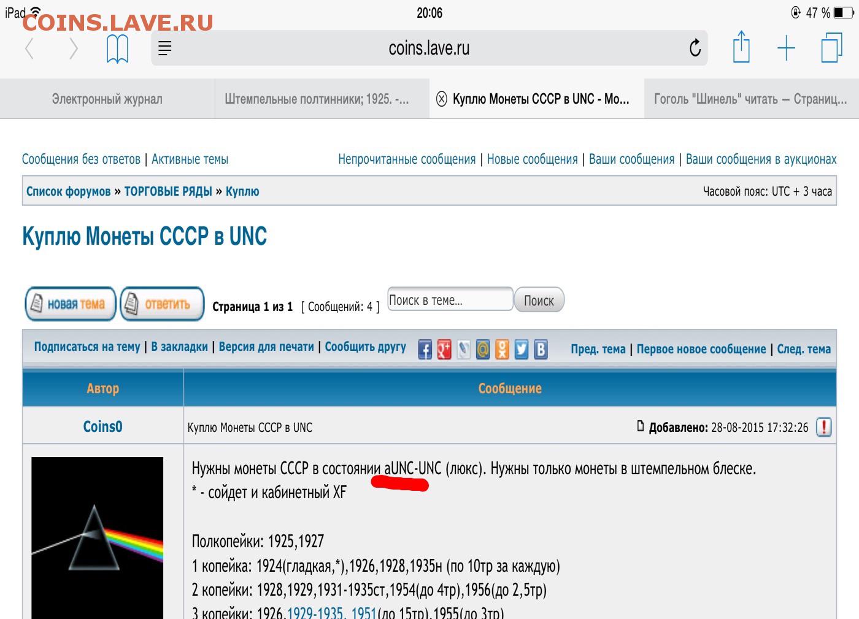Image resolution: width=859 pixels, height=619 pixels.
Task: Go to 'След. тема'
Action: tap(804, 349)
